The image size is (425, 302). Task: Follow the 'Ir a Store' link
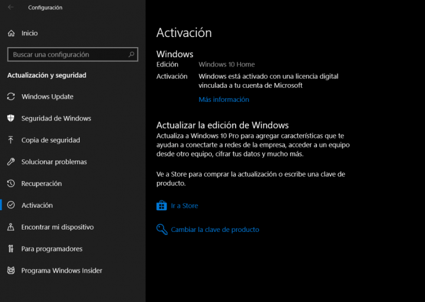(184, 206)
